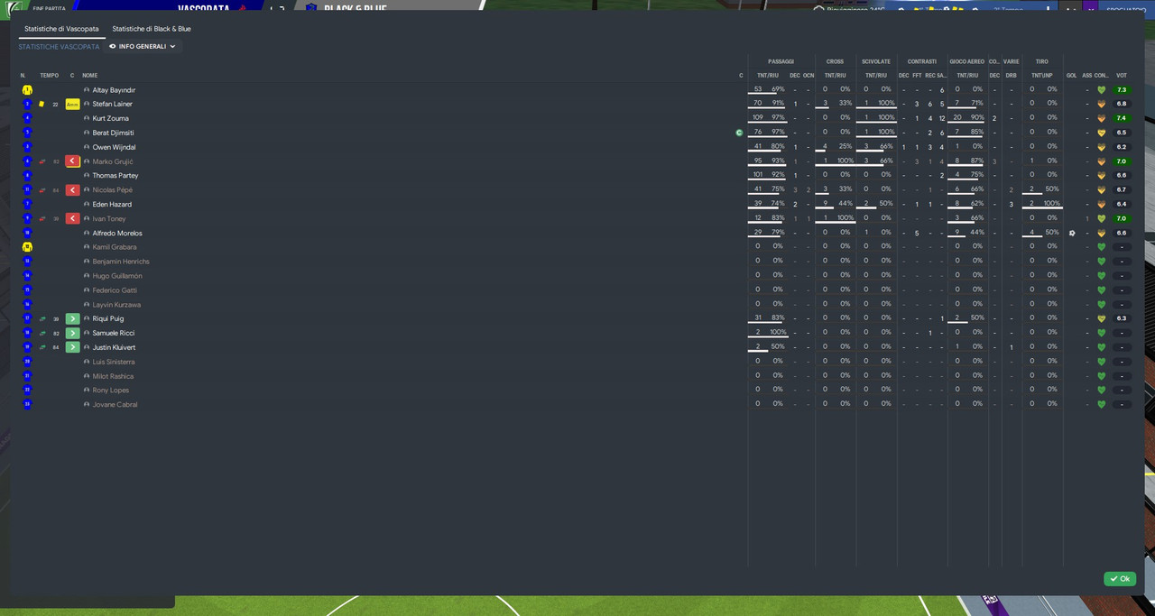Open Milot Rashica's player profile
1155x616 pixels.
click(113, 376)
